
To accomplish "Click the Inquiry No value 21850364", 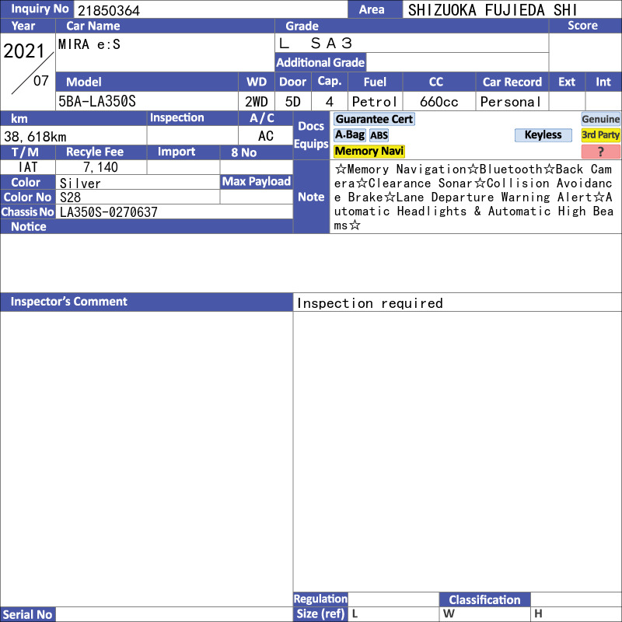I will (x=109, y=11).
